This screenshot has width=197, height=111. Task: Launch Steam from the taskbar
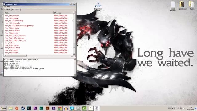[x=23, y=108]
